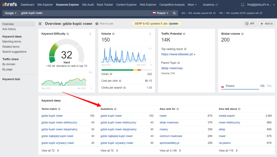Click the keyword search input field
277x157 pixels.
(x=84, y=13)
